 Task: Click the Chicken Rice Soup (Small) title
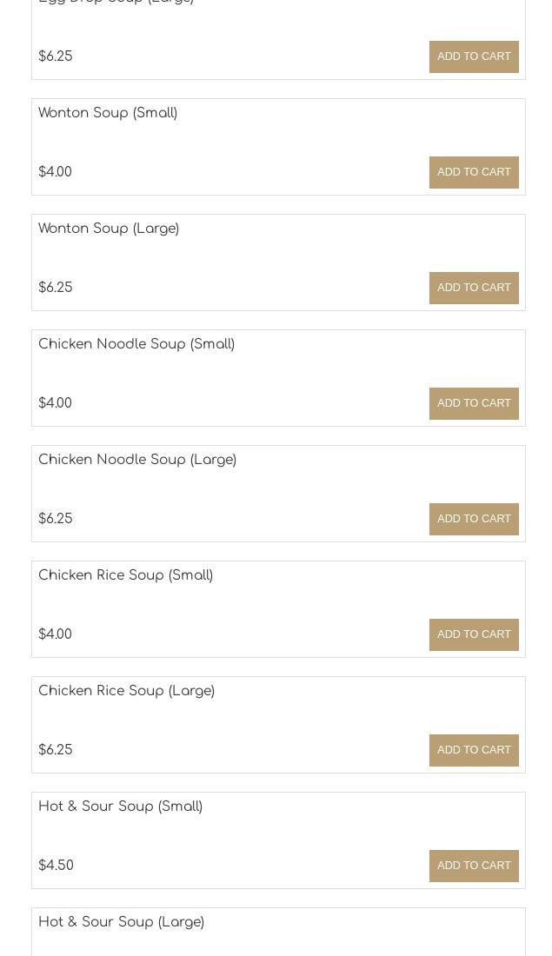pos(125,575)
